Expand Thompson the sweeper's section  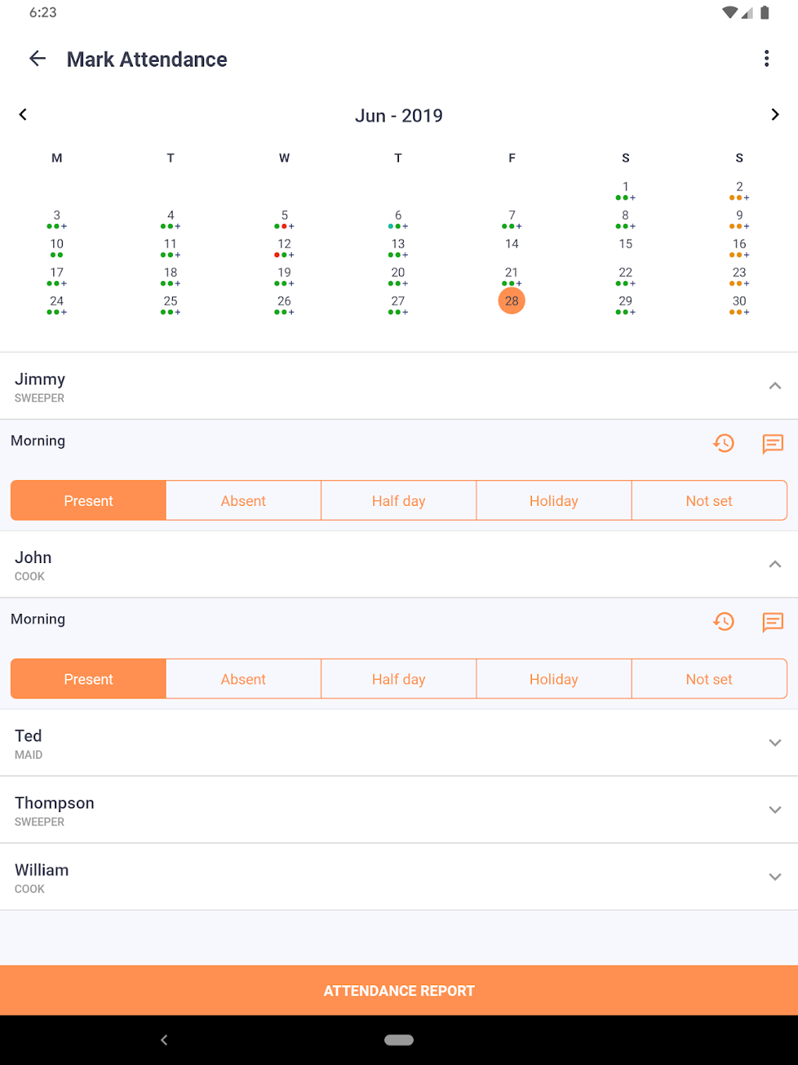[x=775, y=810]
